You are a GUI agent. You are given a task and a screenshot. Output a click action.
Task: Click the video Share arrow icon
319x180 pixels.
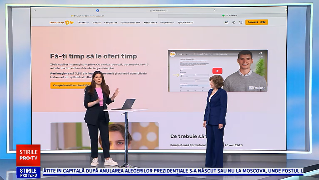[261, 53]
